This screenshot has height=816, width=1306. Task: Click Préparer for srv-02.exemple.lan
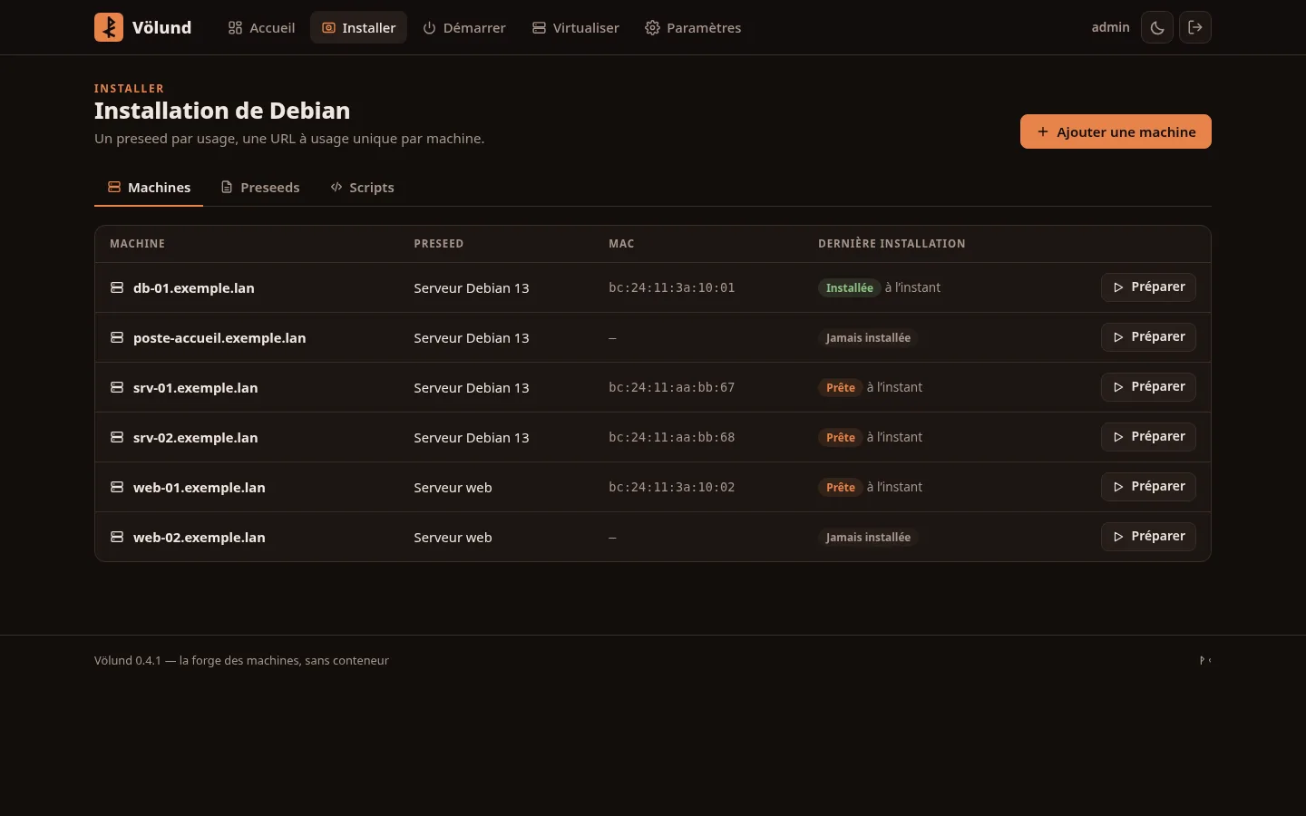click(x=1148, y=437)
